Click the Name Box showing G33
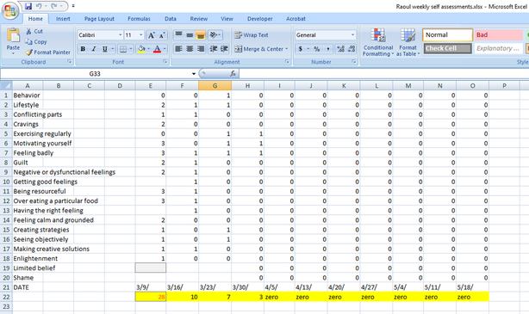 pyautogui.click(x=95, y=73)
